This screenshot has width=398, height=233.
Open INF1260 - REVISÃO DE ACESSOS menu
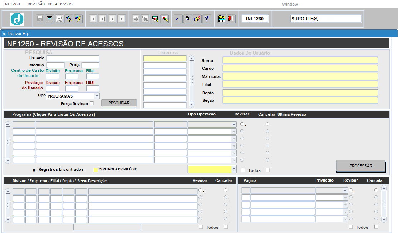[38, 4]
